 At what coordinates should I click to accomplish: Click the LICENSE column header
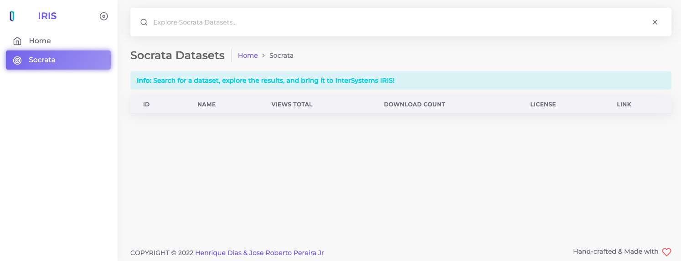click(543, 105)
